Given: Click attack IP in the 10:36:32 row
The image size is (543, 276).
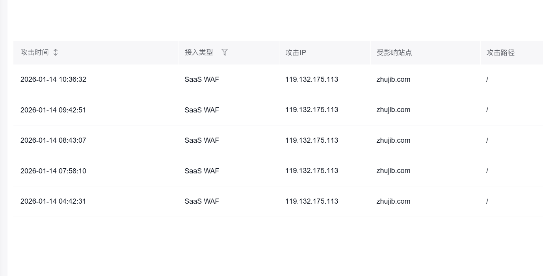Looking at the screenshot, I should point(312,79).
